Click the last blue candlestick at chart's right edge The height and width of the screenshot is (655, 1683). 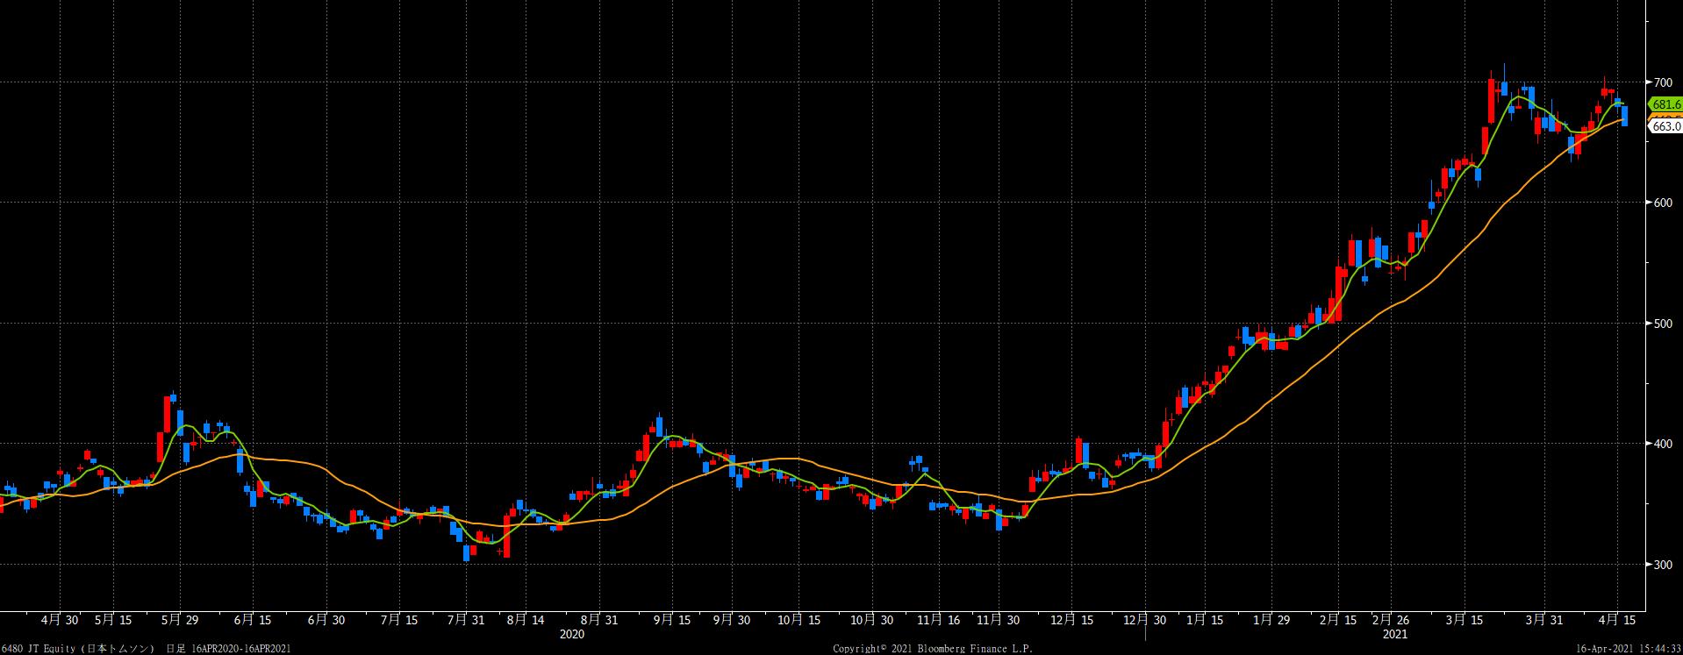1624,115
